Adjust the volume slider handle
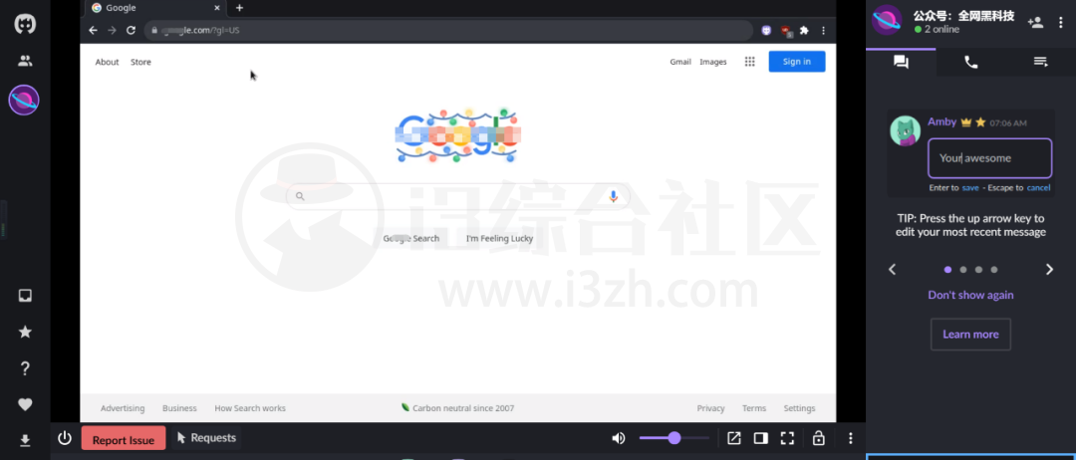 673,438
